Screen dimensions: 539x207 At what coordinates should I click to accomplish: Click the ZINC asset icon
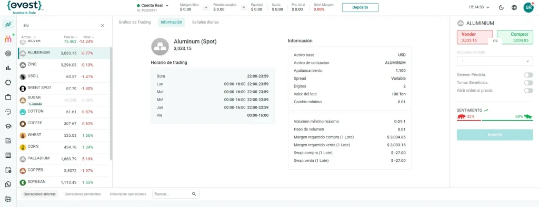coord(23,64)
